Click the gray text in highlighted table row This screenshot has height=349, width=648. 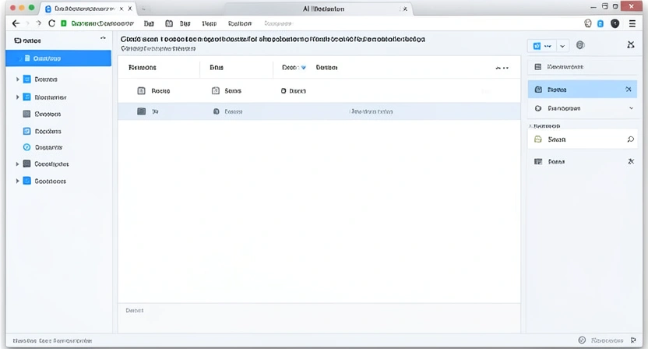(x=371, y=111)
